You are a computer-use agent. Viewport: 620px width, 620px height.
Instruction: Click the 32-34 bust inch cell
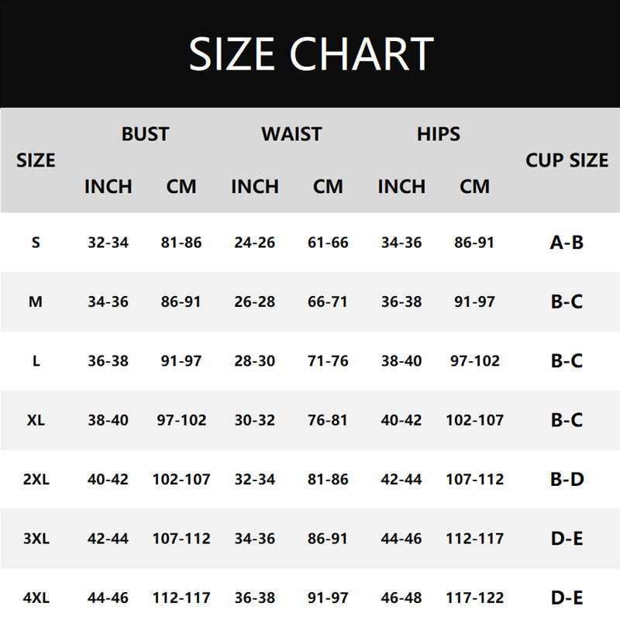(x=108, y=243)
